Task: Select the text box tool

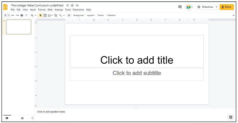Action: [45, 15]
